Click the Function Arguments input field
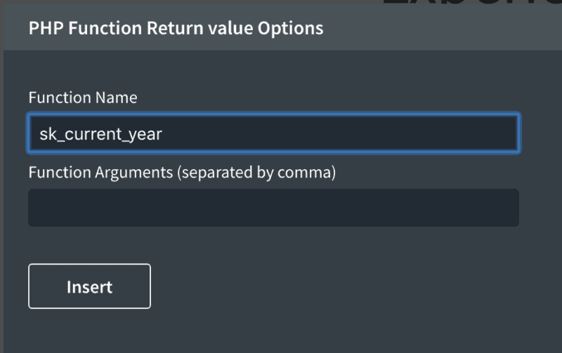Image resolution: width=562 pixels, height=353 pixels. [x=273, y=208]
